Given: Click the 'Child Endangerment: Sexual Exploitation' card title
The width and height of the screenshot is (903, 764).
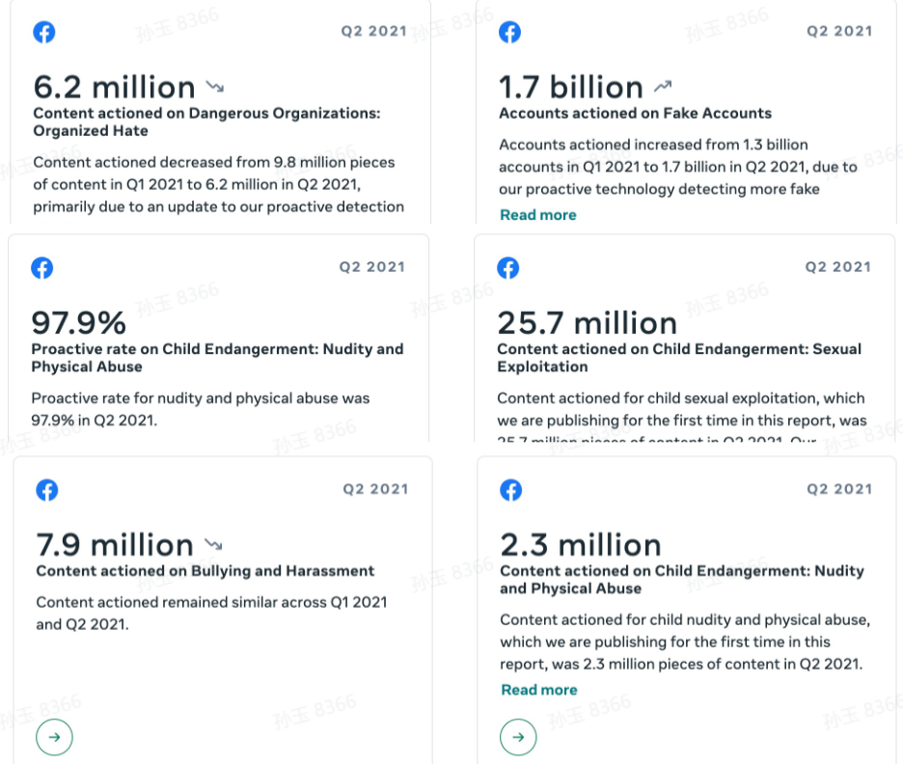Looking at the screenshot, I should 679,358.
